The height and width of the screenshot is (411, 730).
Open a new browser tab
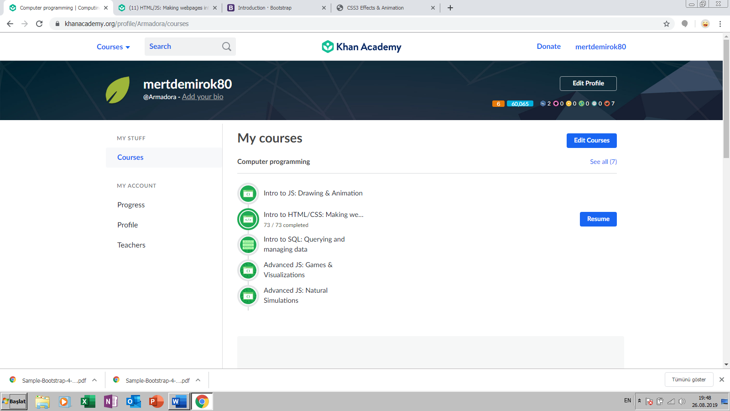[450, 8]
